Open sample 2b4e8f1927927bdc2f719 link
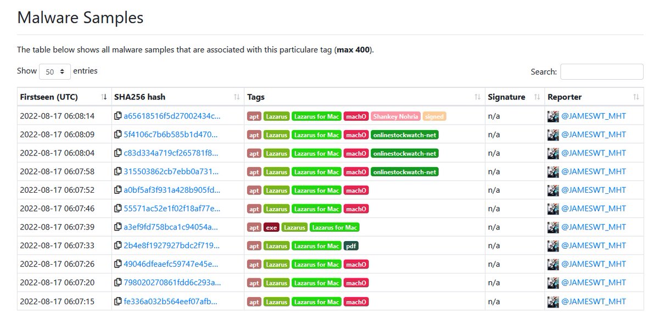659x313 pixels. (x=172, y=246)
